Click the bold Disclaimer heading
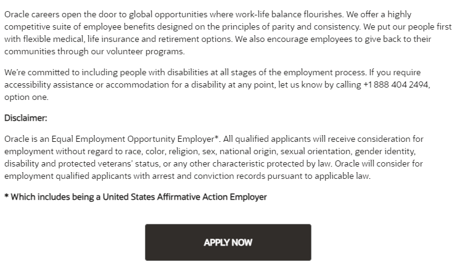Screen dimensions: 457x264 26,118
